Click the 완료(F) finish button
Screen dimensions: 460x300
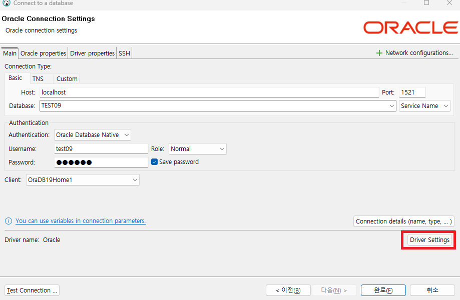(x=383, y=290)
